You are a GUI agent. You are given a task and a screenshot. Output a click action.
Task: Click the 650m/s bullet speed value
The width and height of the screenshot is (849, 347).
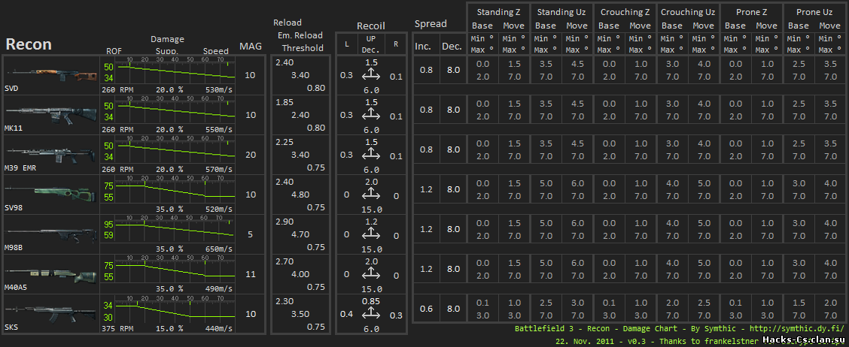coord(219,249)
